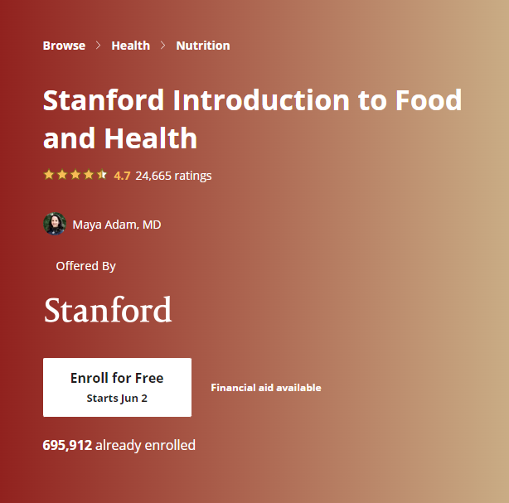
Task: Click the 4.7 rating score
Action: pos(122,176)
